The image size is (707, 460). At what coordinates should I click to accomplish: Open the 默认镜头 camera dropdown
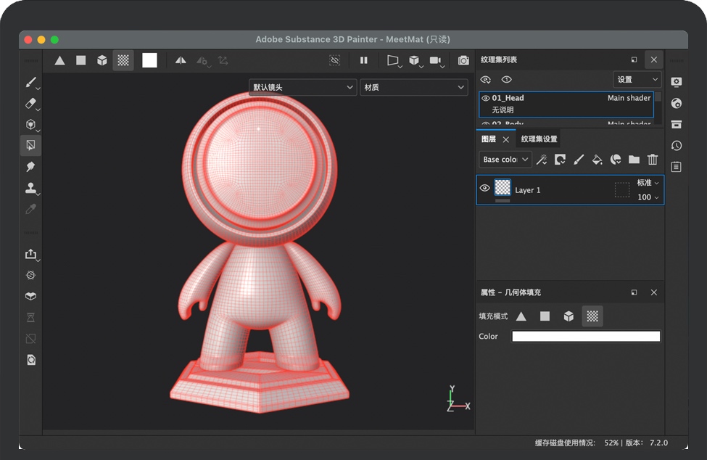pos(302,88)
